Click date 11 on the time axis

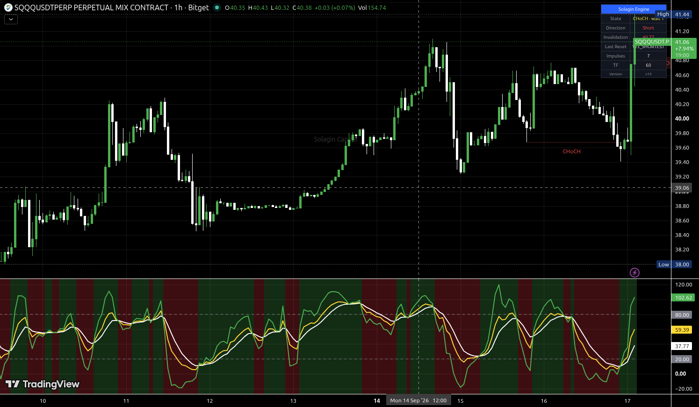tap(126, 401)
